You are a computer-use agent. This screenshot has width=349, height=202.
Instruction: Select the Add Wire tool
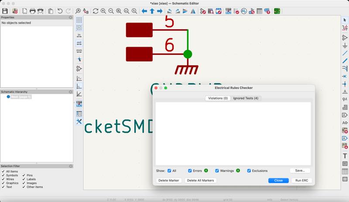345,53
